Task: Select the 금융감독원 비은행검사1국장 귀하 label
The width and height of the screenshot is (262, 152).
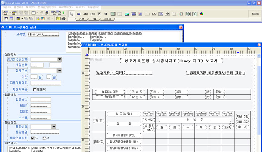Action: pos(216,73)
